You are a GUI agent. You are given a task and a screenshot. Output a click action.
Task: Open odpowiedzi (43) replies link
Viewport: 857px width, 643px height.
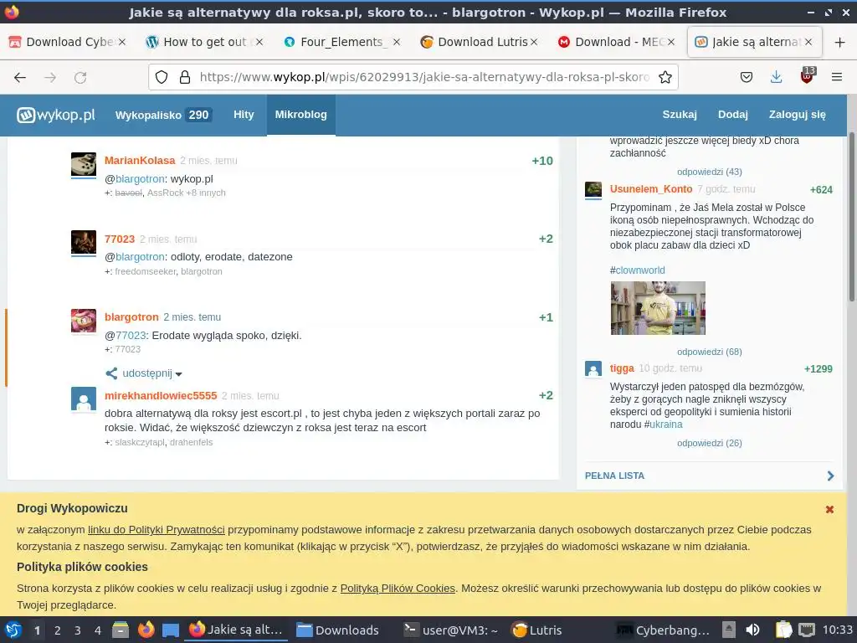click(x=710, y=172)
